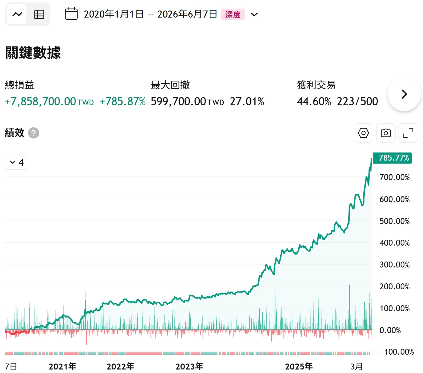The width and height of the screenshot is (423, 373).
Task: Click the 2023年 time axis label
Action: point(189,367)
